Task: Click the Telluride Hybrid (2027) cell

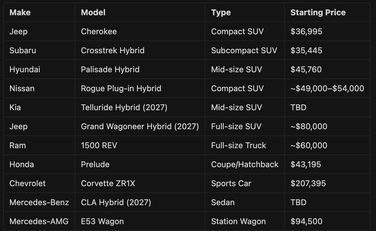Action: (x=124, y=107)
